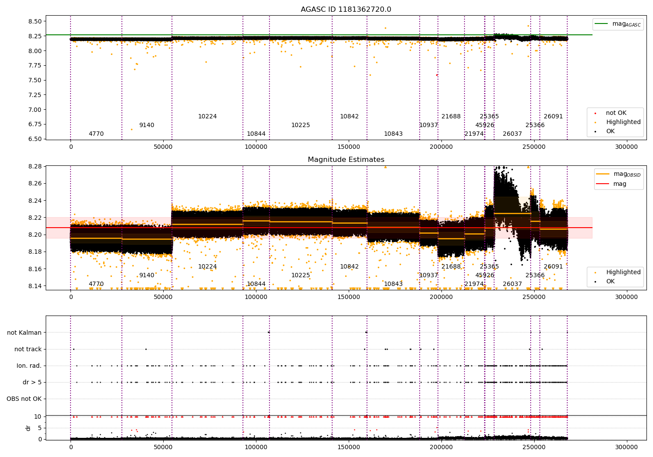653x457 pixels.
Task: Click the 'AGASC ID 1181362720.0' plot title
Action: (x=346, y=10)
